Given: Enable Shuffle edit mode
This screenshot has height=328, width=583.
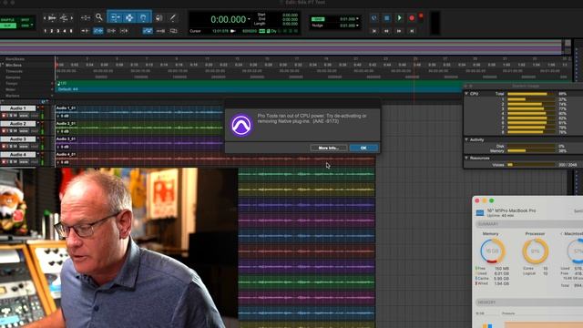Looking at the screenshot, I should pos(7,20).
